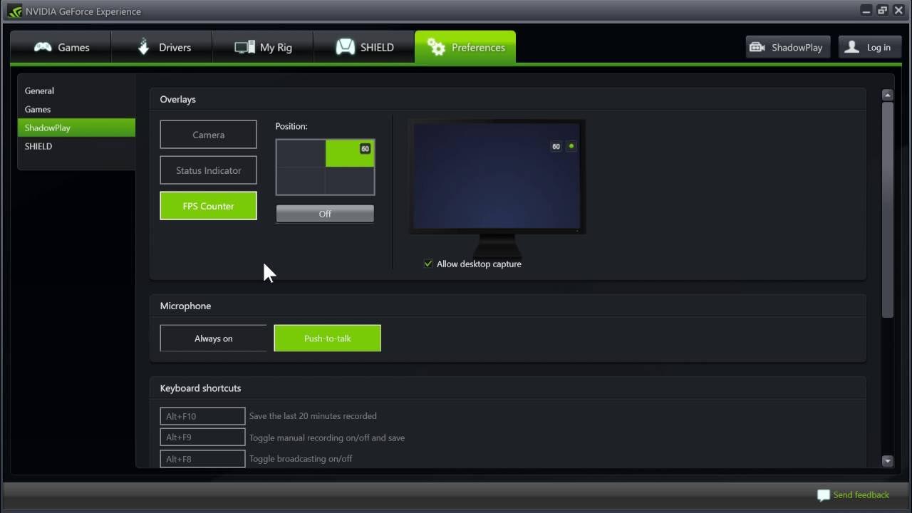
Task: Open the My Rig tab
Action: [x=263, y=47]
